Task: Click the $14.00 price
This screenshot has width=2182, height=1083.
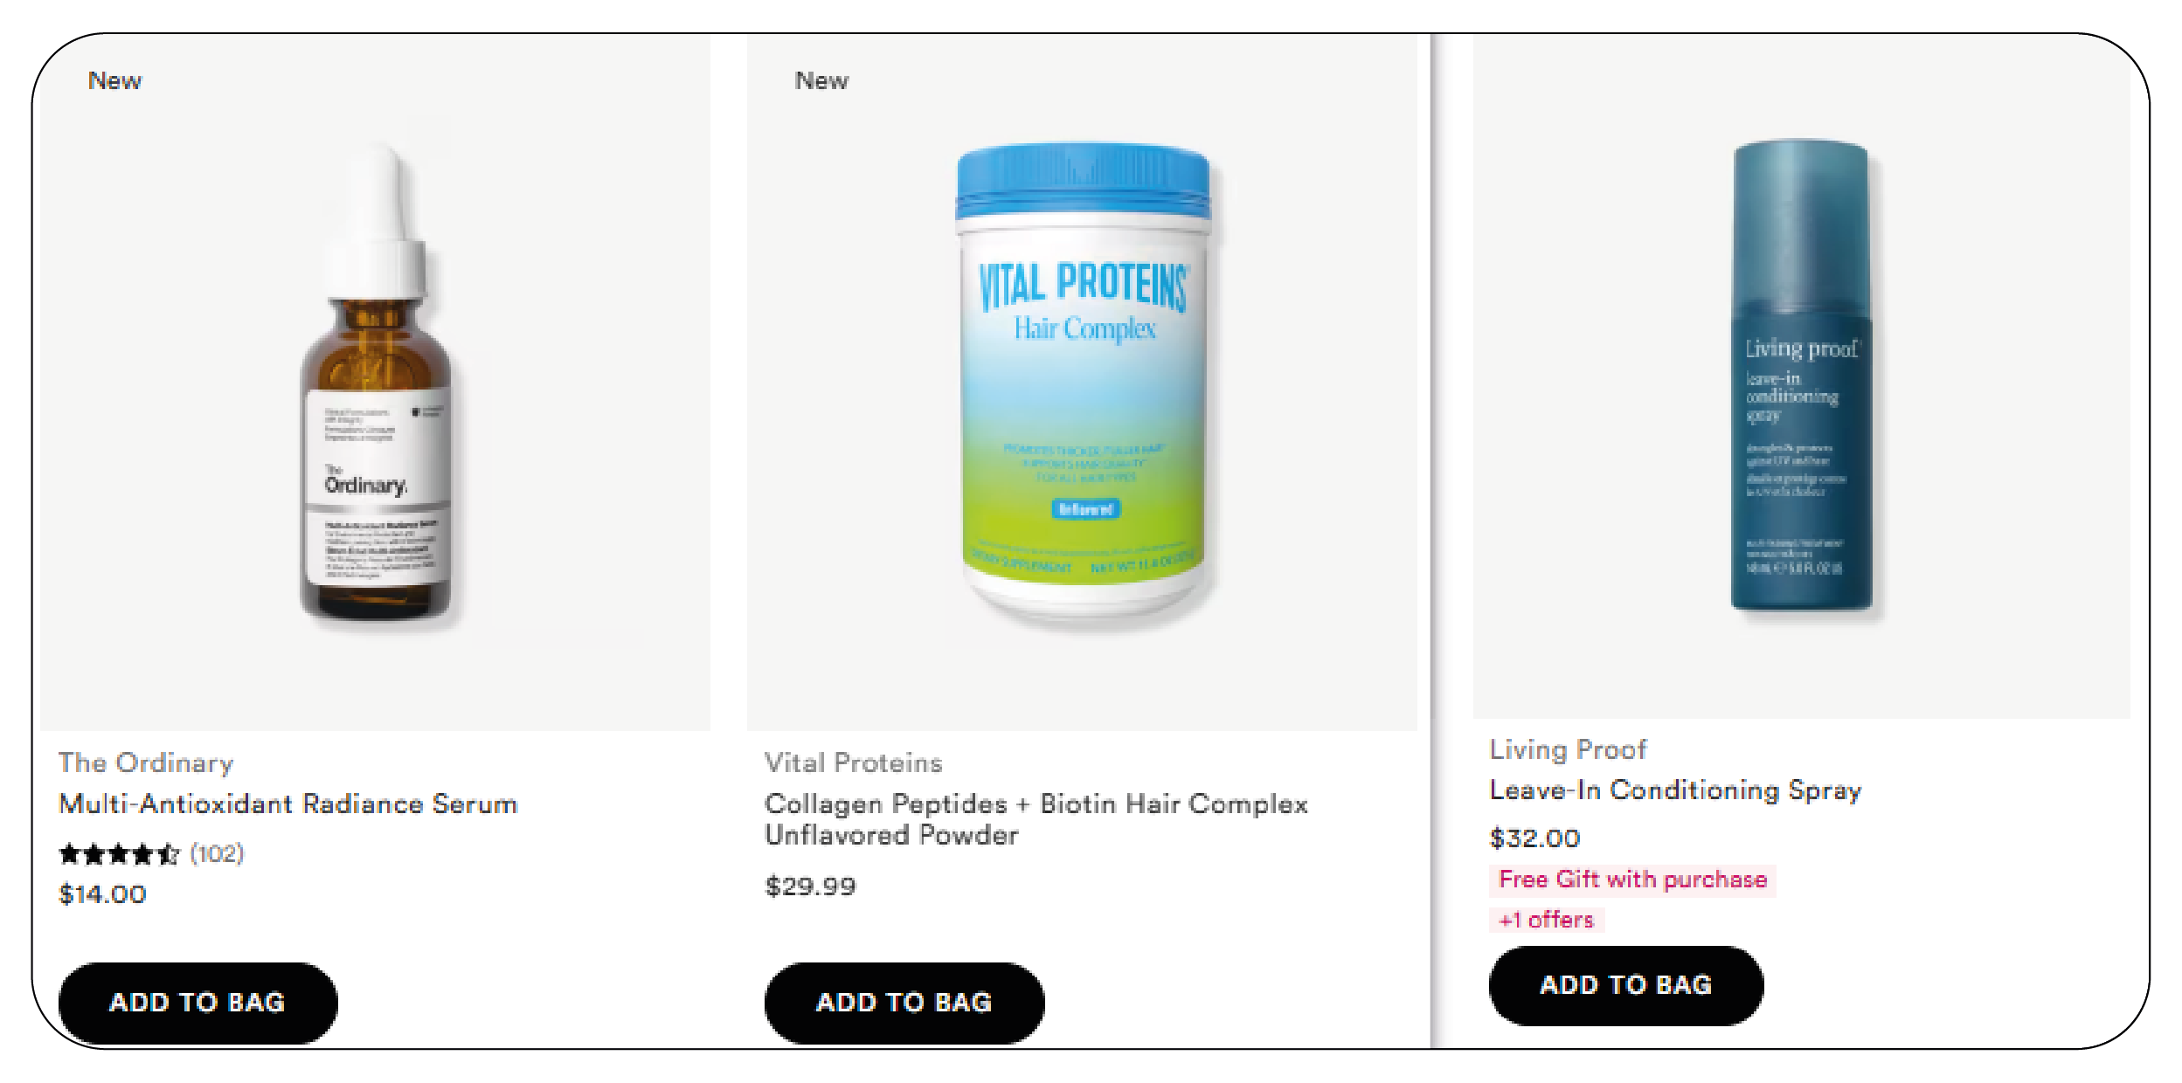Action: click(x=102, y=894)
